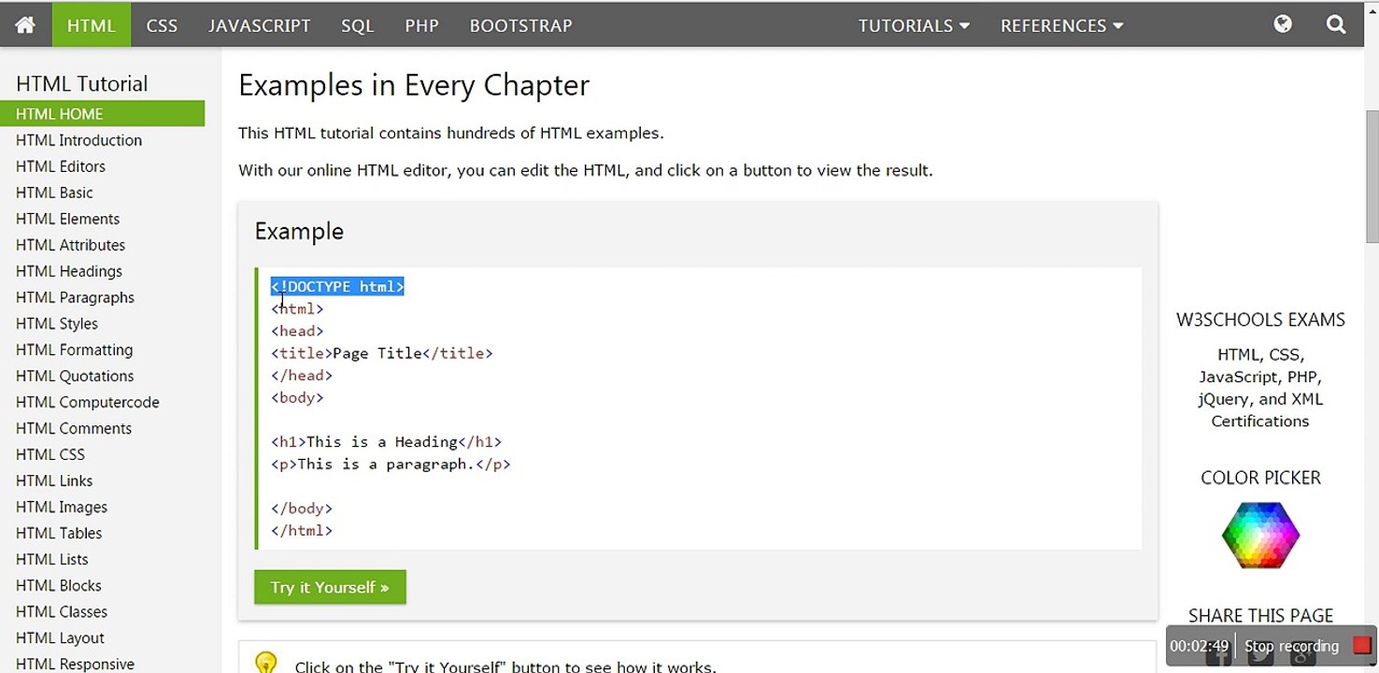Click the "Examples in Every Chapter" heading
The image size is (1379, 673).
click(x=414, y=85)
